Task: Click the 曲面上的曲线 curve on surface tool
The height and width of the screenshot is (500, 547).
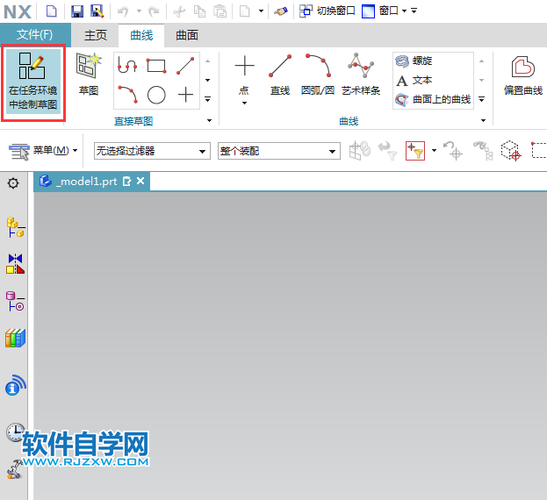Action: point(433,100)
